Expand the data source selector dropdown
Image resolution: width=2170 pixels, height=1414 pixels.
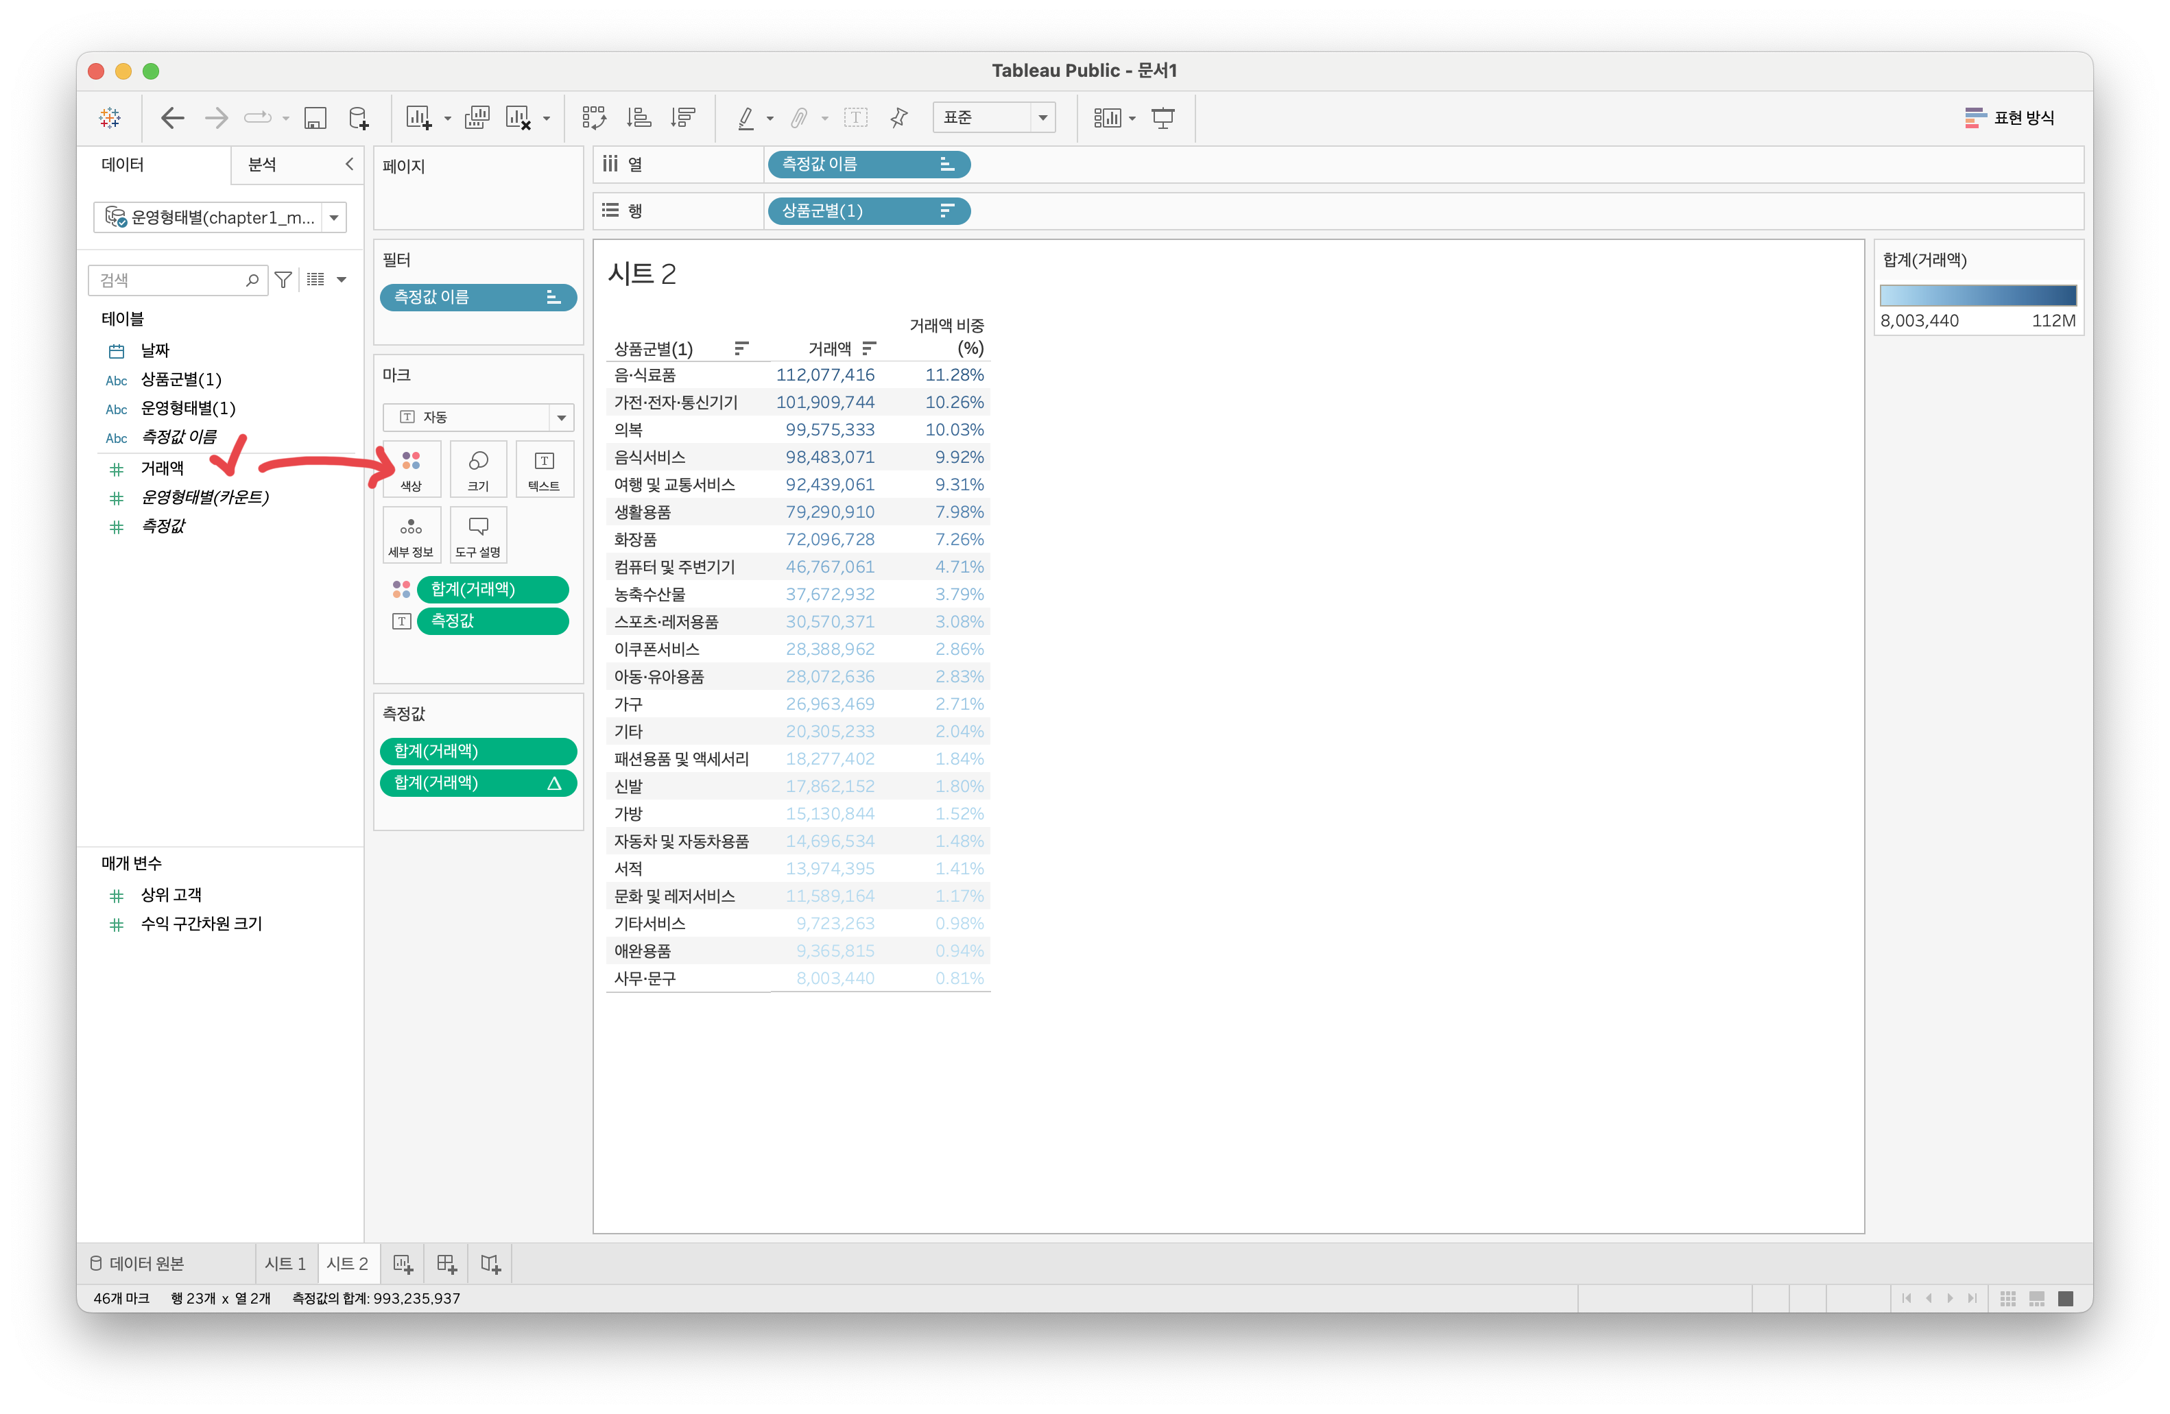pos(334,218)
